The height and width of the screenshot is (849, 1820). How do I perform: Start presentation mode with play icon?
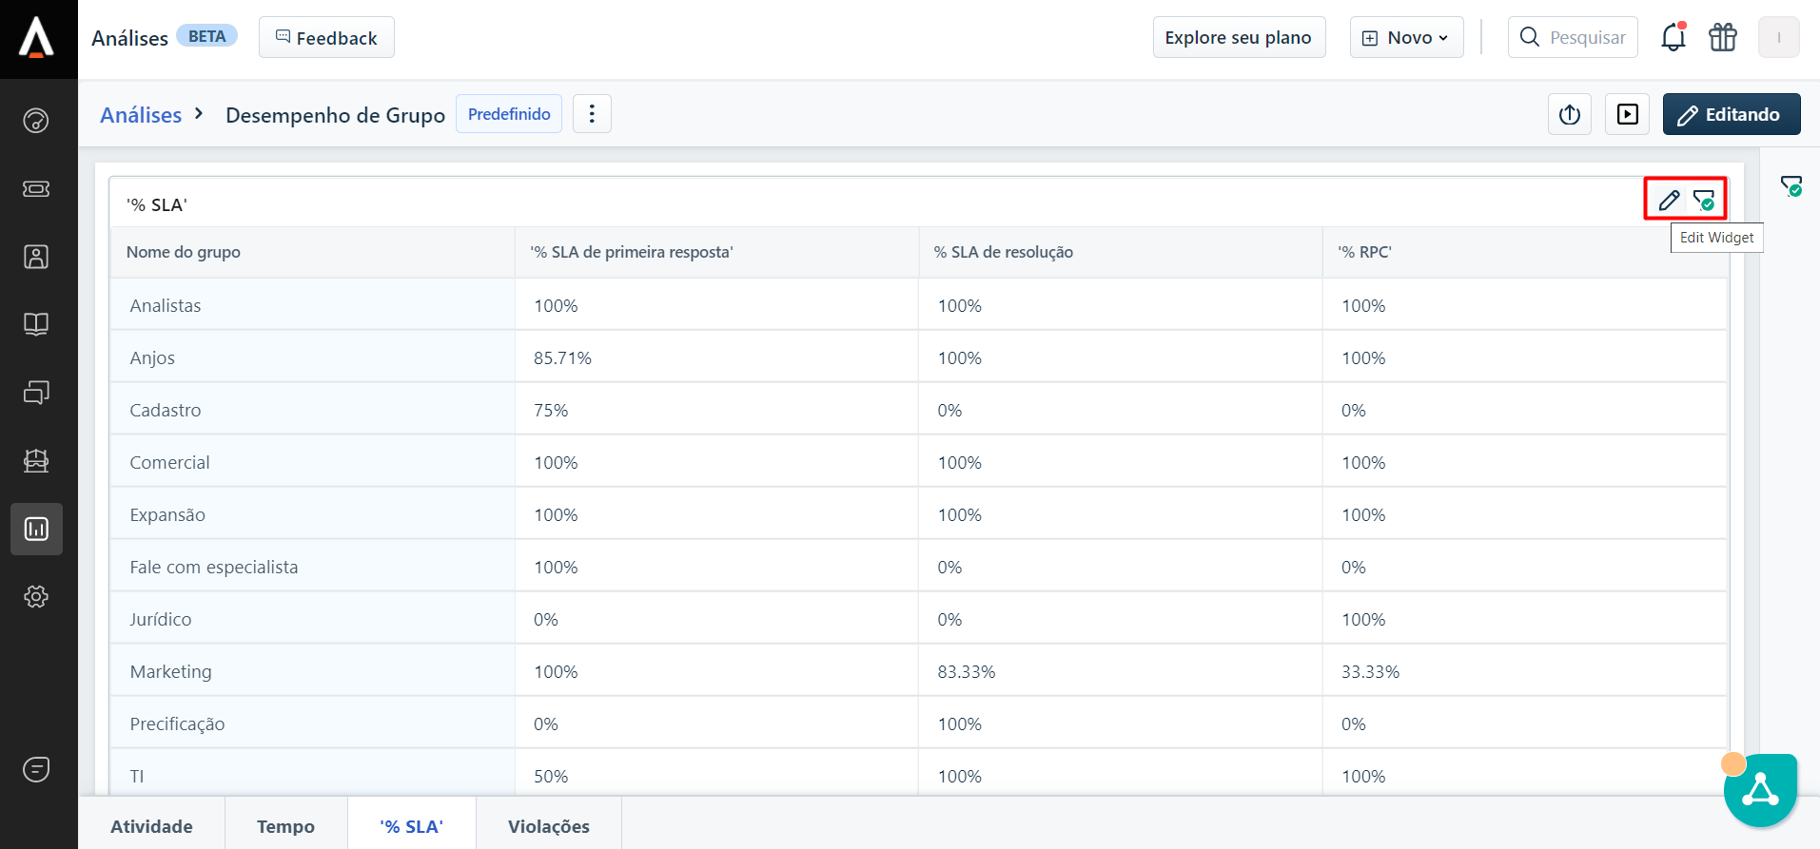click(x=1628, y=114)
